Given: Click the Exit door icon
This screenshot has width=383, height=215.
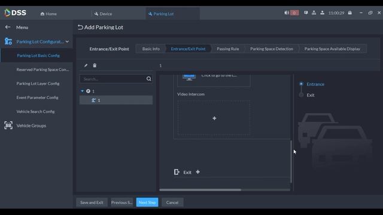Looking at the screenshot, I should point(177,172).
